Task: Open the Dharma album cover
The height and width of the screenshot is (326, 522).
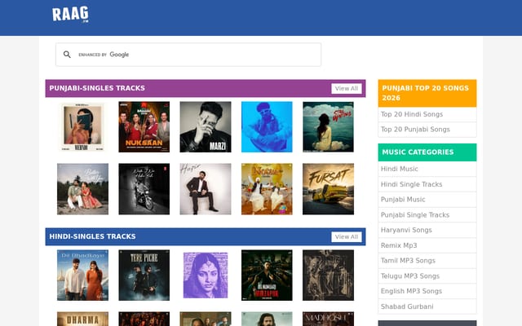Action: 82,319
